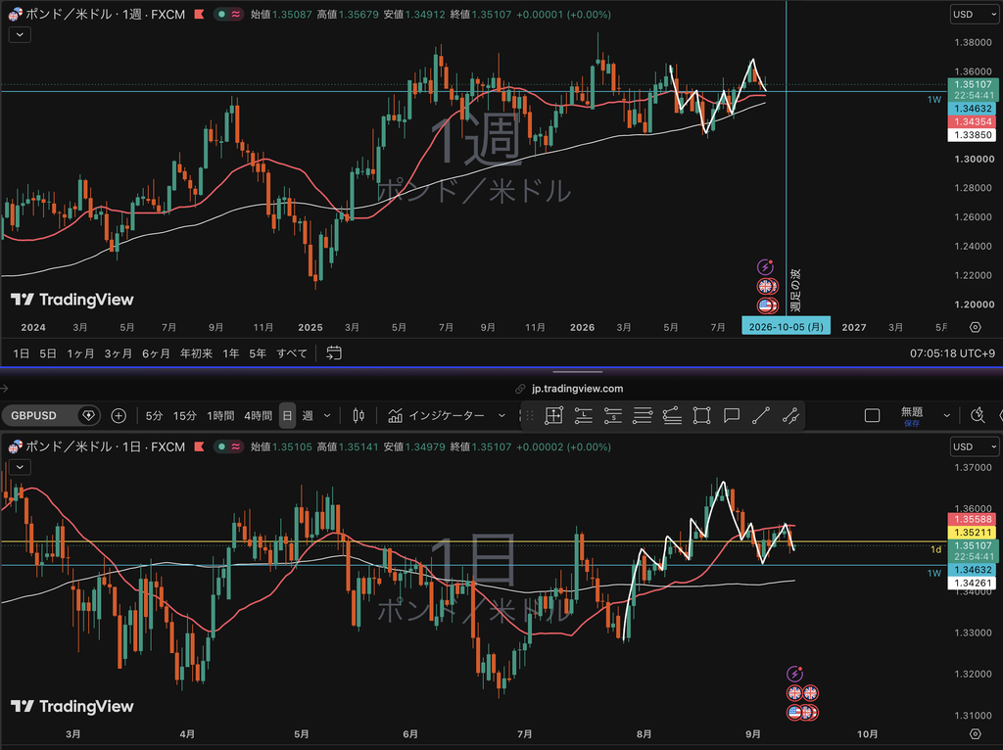Add a symbol to compare with the plus icon

tap(119, 415)
